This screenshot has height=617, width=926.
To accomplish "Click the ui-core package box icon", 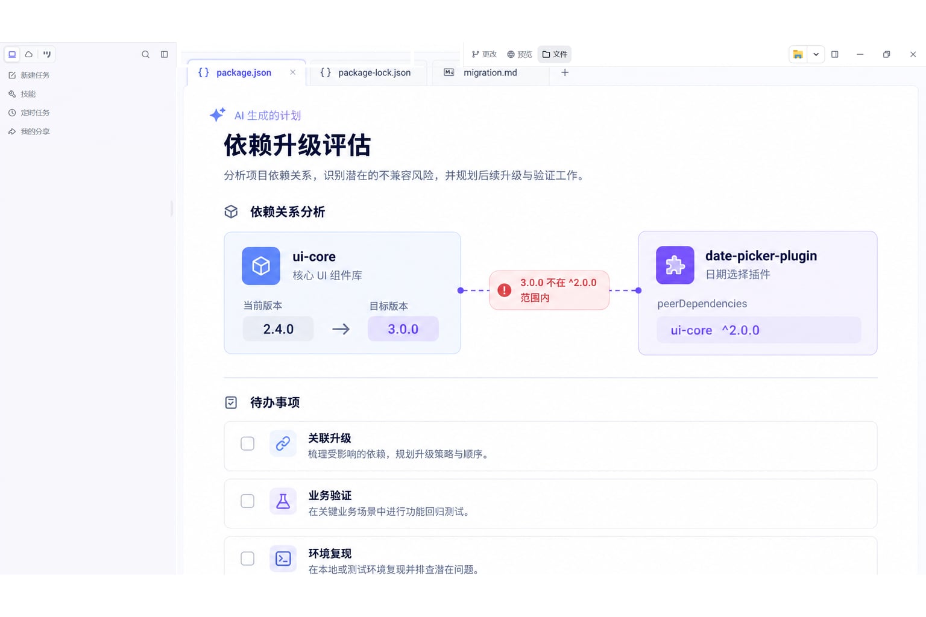I will pyautogui.click(x=261, y=266).
